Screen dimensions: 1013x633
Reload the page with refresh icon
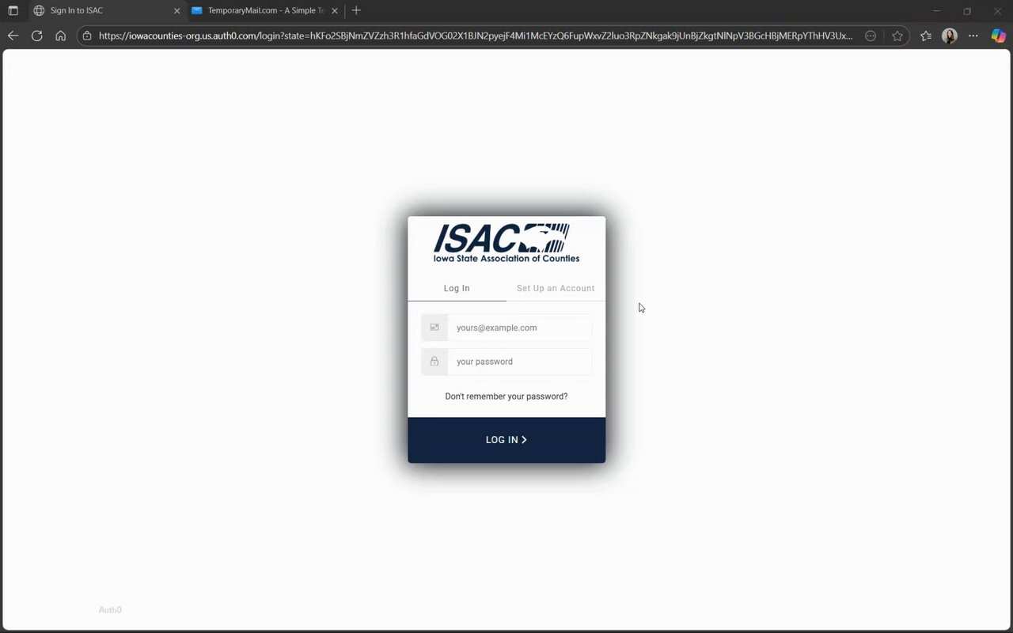[36, 36]
